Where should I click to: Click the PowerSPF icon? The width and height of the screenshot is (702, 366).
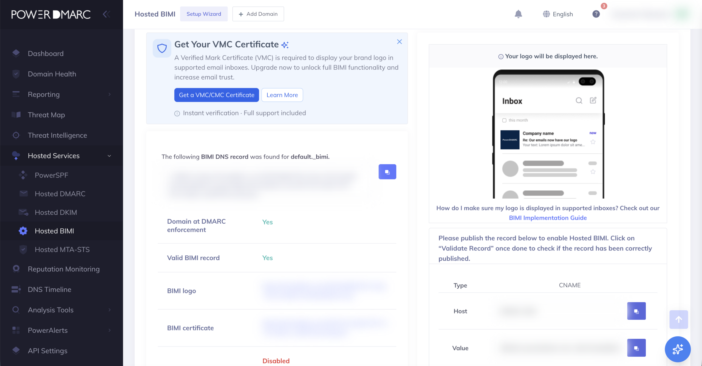[x=23, y=175]
